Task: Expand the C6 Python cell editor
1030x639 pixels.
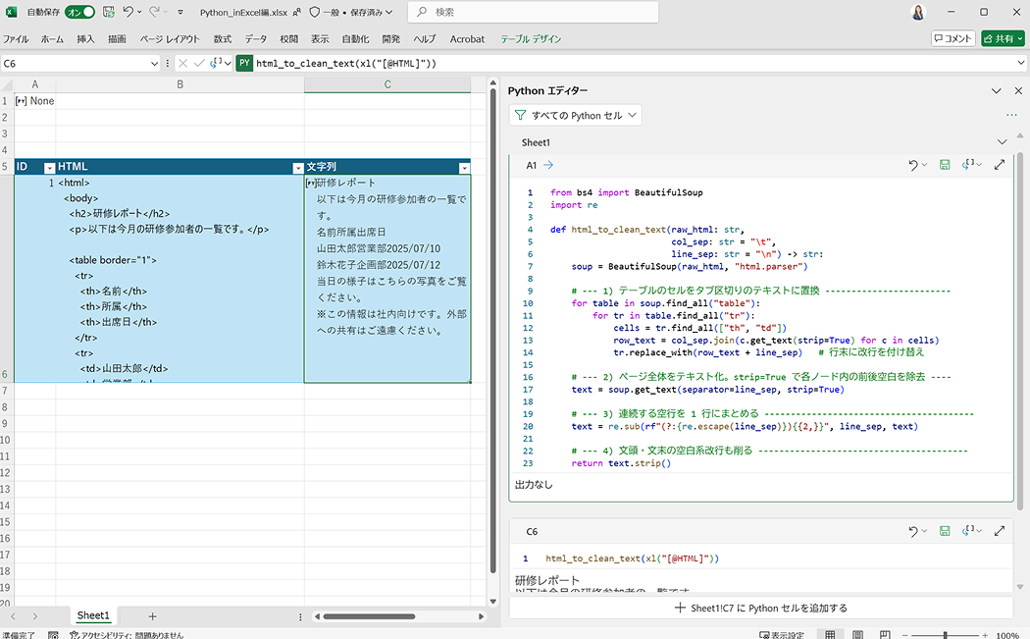Action: point(1000,531)
